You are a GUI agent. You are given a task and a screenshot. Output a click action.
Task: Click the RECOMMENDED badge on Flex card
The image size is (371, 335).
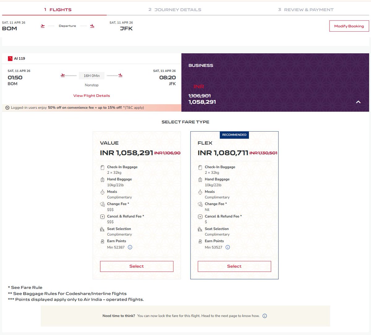pyautogui.click(x=234, y=135)
